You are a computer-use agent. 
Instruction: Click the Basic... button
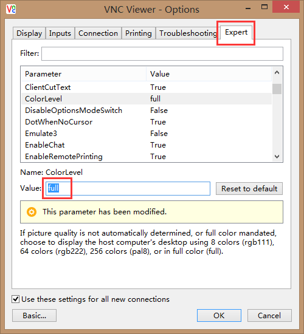34,315
